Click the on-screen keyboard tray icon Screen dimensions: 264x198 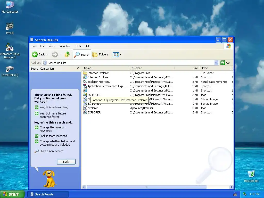point(235,194)
